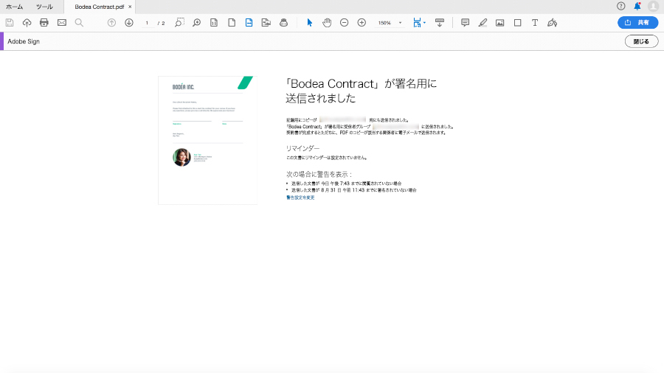Viewport: 664px width, 373px height.
Task: Click the 今日 午後 7:43 warning bullet
Action: point(346,184)
